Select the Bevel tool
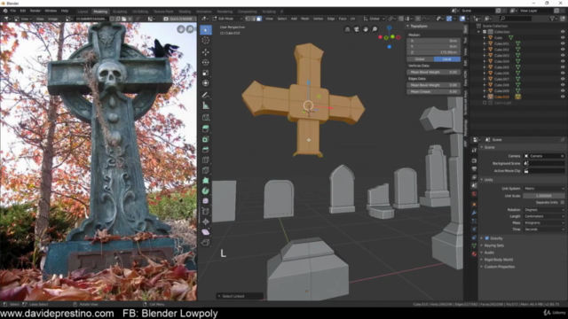 click(x=205, y=150)
